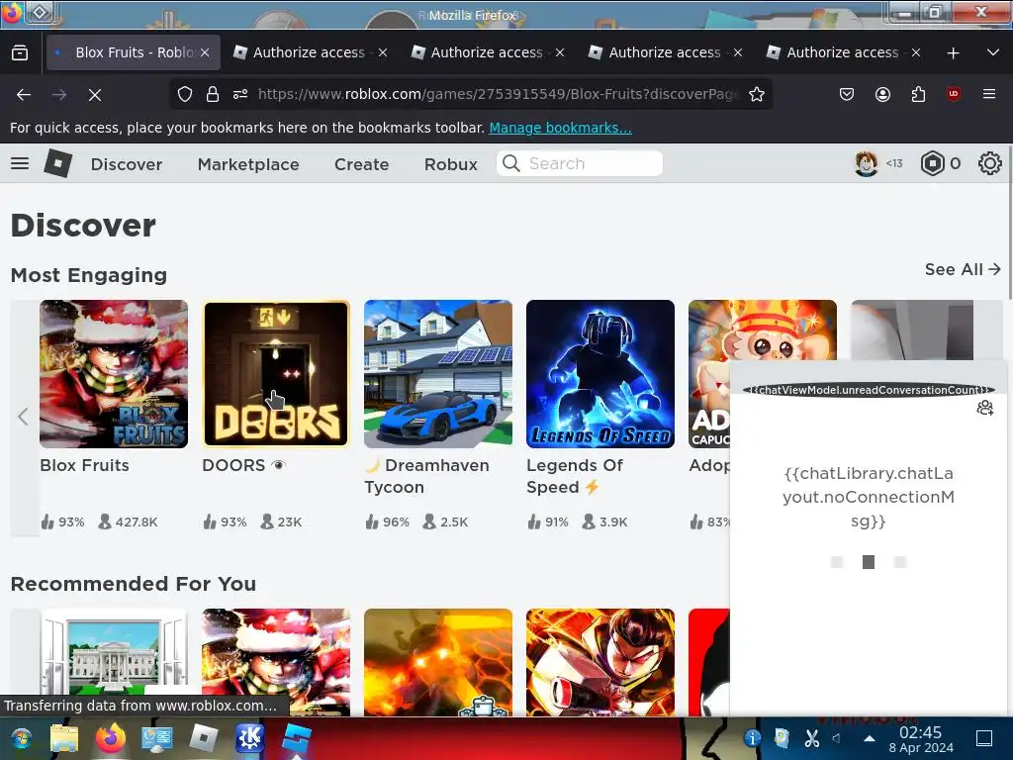Launch the KDE app from taskbar

point(250,737)
